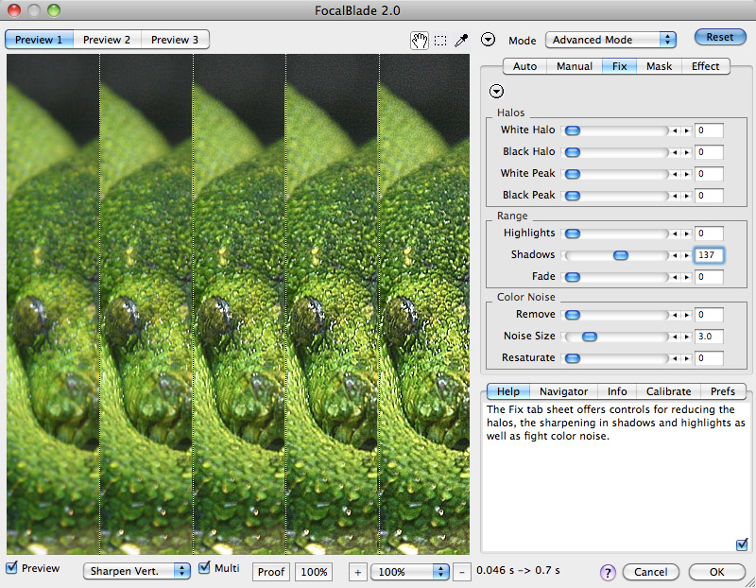Open the 100% zoom level dropdown

(x=410, y=572)
